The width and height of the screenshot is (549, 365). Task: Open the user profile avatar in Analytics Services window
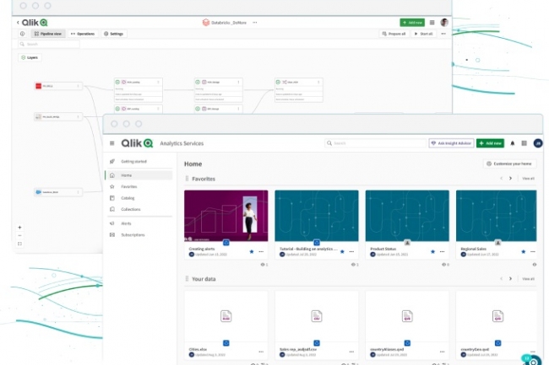[538, 143]
